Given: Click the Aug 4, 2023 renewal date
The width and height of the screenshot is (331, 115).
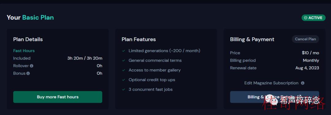Looking at the screenshot, I should coord(307,68).
